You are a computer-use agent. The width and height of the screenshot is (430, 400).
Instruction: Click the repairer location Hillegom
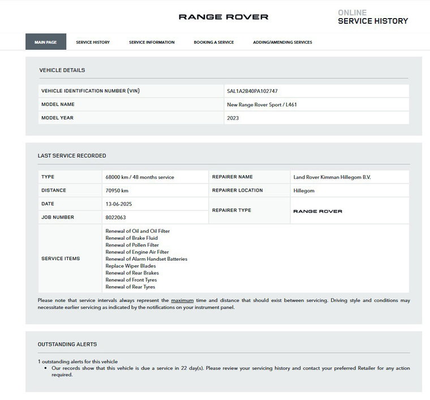304,190
